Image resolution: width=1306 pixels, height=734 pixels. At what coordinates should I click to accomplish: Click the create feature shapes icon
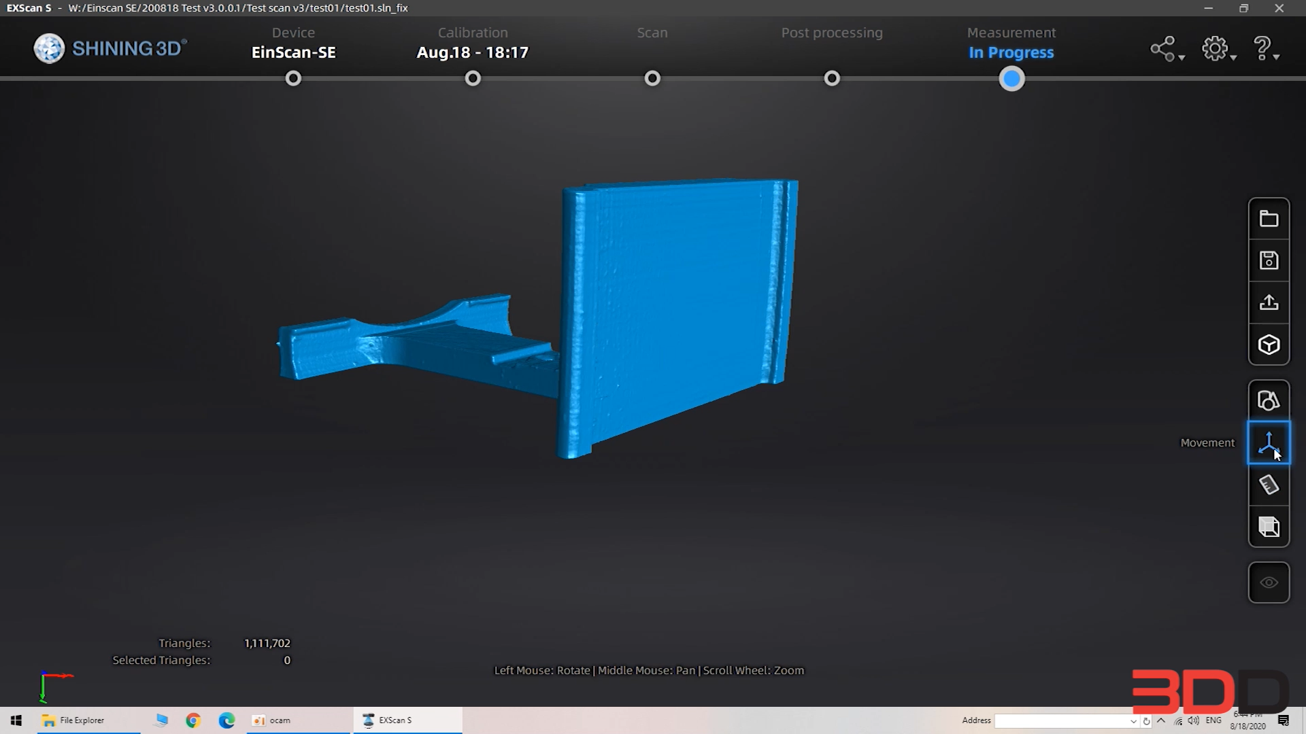[1269, 401]
